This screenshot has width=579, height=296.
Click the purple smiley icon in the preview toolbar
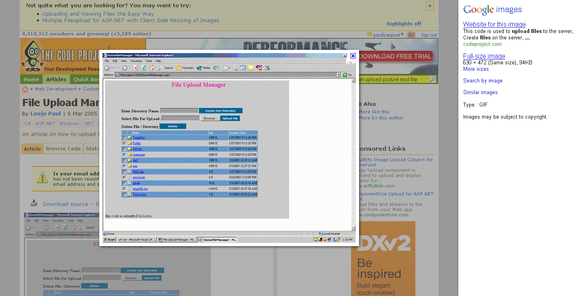pos(259,68)
